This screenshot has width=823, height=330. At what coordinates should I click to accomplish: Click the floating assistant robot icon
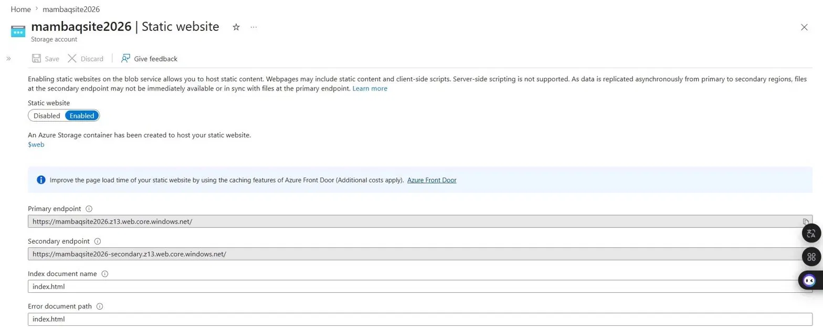(810, 280)
